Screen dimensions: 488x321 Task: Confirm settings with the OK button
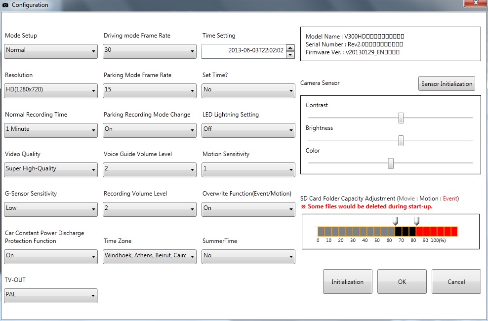point(402,281)
